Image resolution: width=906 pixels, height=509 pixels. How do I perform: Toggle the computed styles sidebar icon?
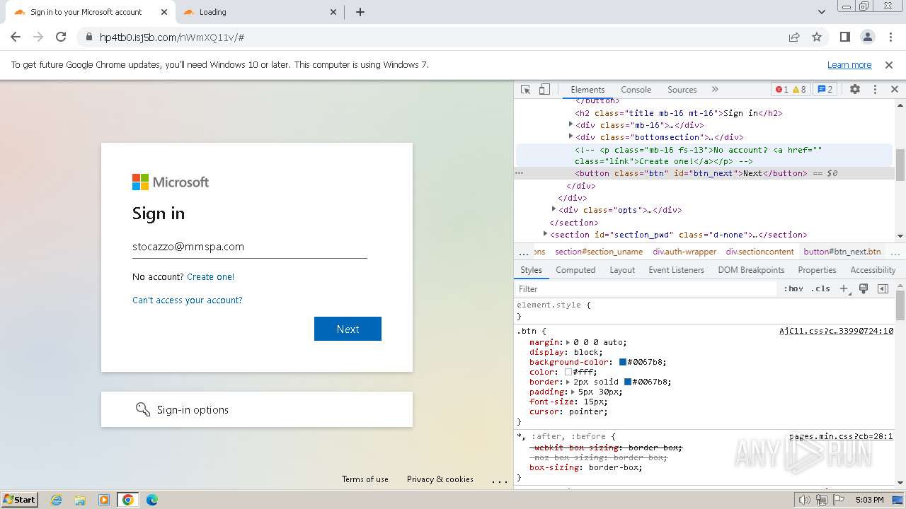883,288
